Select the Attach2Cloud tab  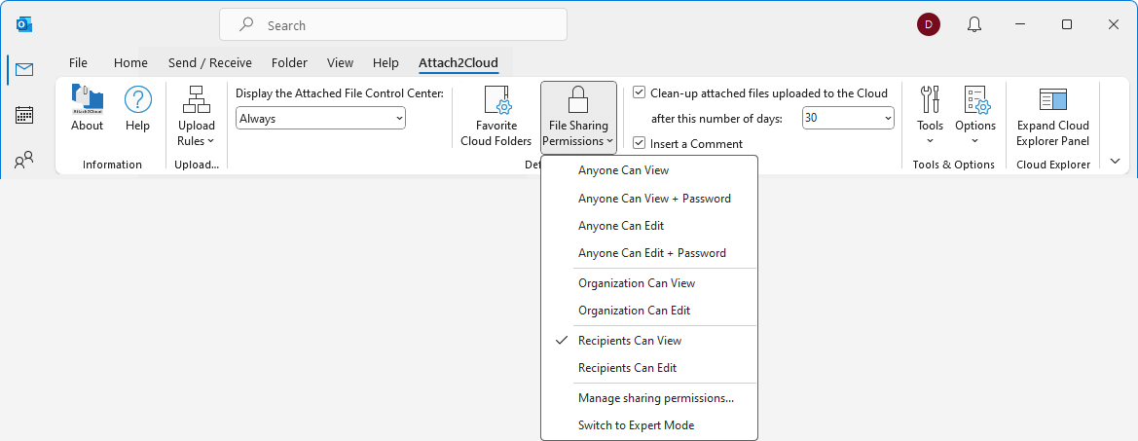(458, 63)
